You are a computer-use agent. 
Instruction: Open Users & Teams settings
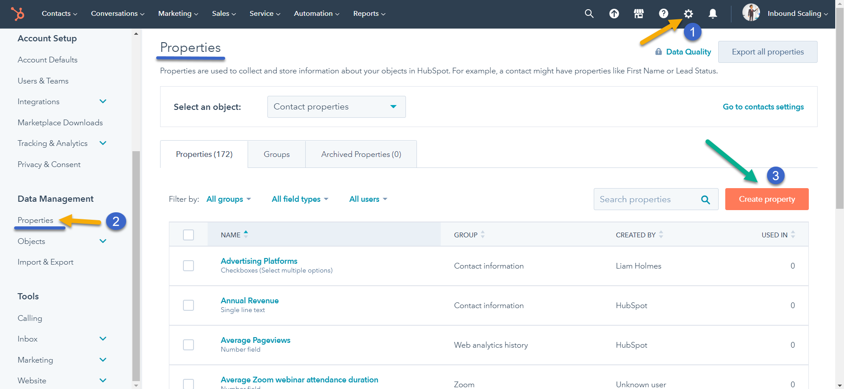pyautogui.click(x=43, y=81)
